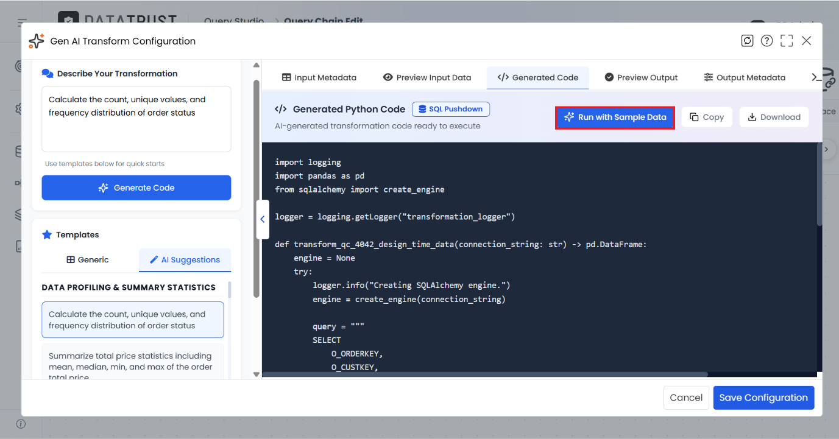Click the code editor horizontal scrollbar
Image resolution: width=839 pixels, height=439 pixels.
tap(486, 374)
